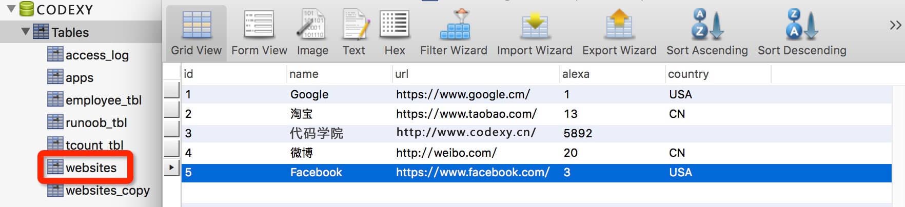905x207 pixels.
Task: Open the Hex view
Action: coord(395,33)
